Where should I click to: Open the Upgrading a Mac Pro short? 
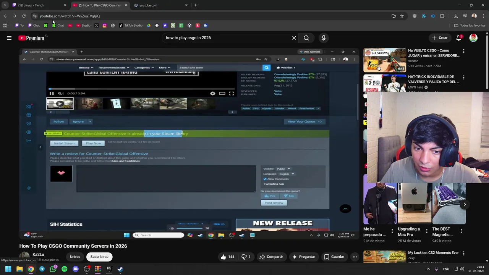click(x=415, y=204)
